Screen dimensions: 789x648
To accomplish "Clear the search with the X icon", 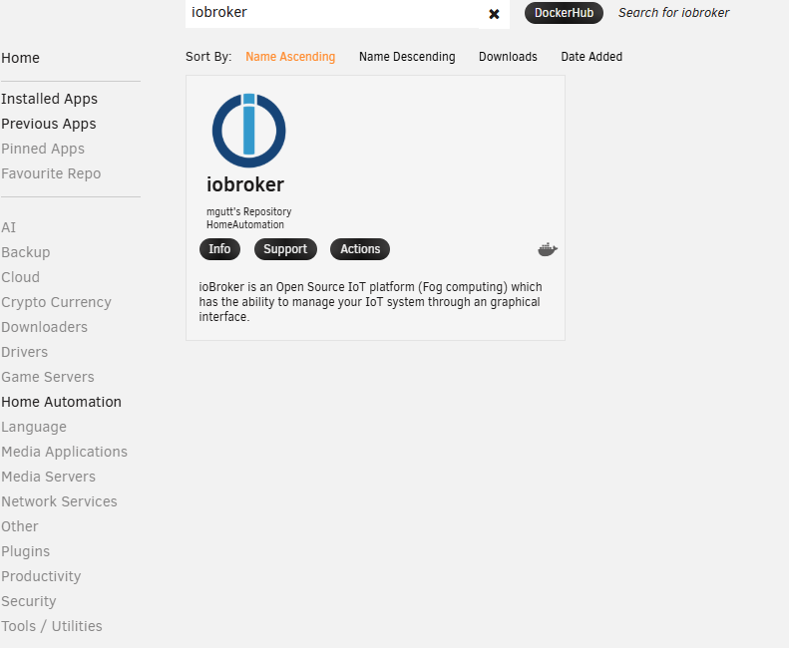I will [x=494, y=14].
